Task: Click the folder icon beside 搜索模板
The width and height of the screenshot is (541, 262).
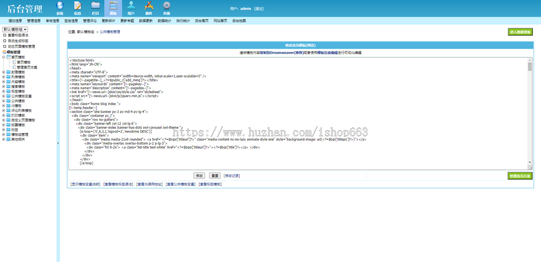Action: (9, 86)
